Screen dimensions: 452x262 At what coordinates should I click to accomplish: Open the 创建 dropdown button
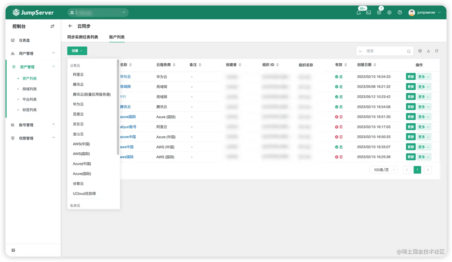(77, 51)
